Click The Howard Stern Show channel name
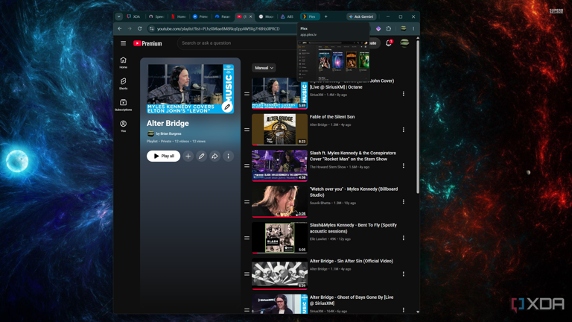The width and height of the screenshot is (572, 322). click(x=328, y=167)
